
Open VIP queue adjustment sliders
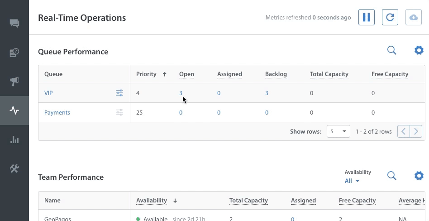[119, 93]
